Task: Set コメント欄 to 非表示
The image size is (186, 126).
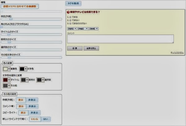Action: click(32, 106)
